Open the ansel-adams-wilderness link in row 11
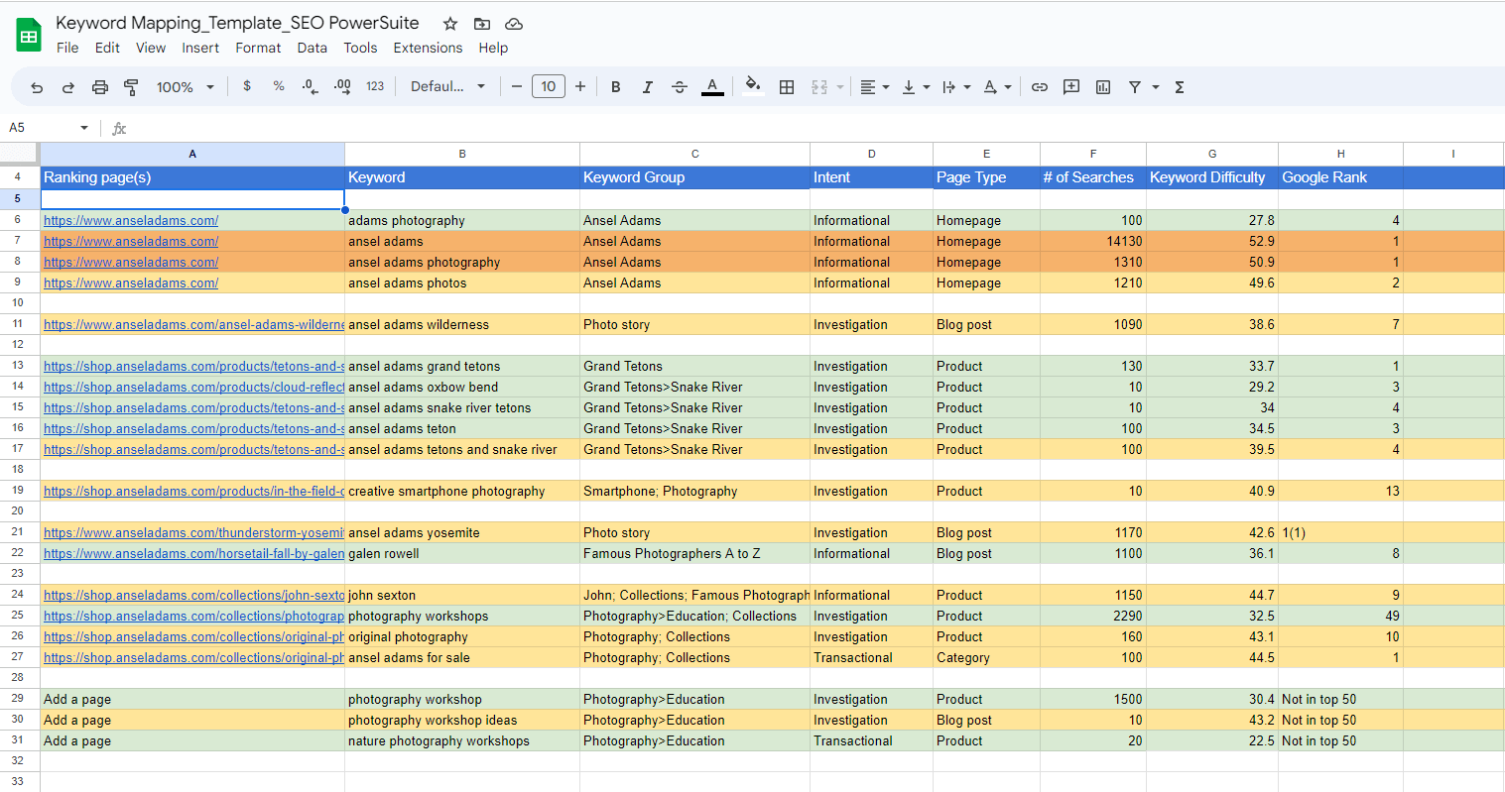 point(193,325)
